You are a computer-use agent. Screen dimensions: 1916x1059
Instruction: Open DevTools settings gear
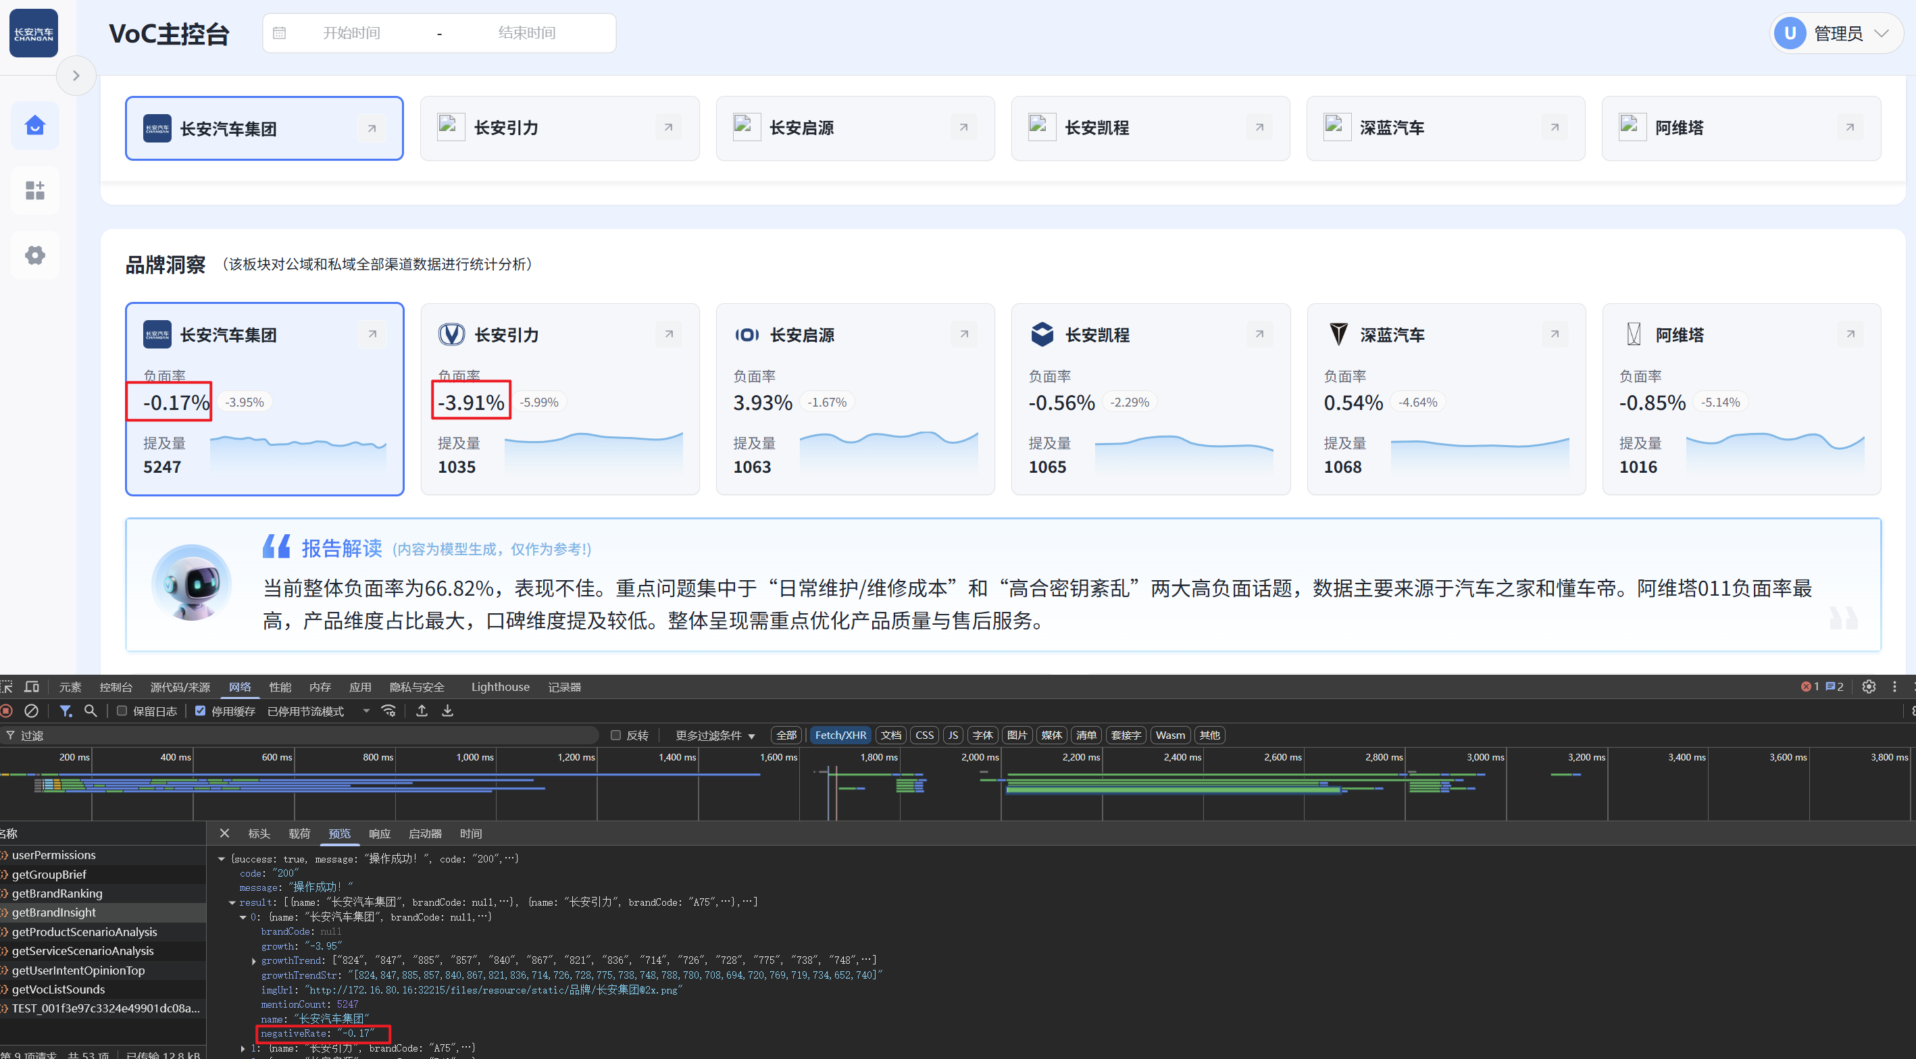pyautogui.click(x=1869, y=686)
